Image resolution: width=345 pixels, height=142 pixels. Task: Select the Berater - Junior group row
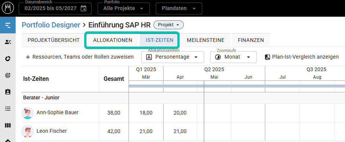[x=183, y=98]
